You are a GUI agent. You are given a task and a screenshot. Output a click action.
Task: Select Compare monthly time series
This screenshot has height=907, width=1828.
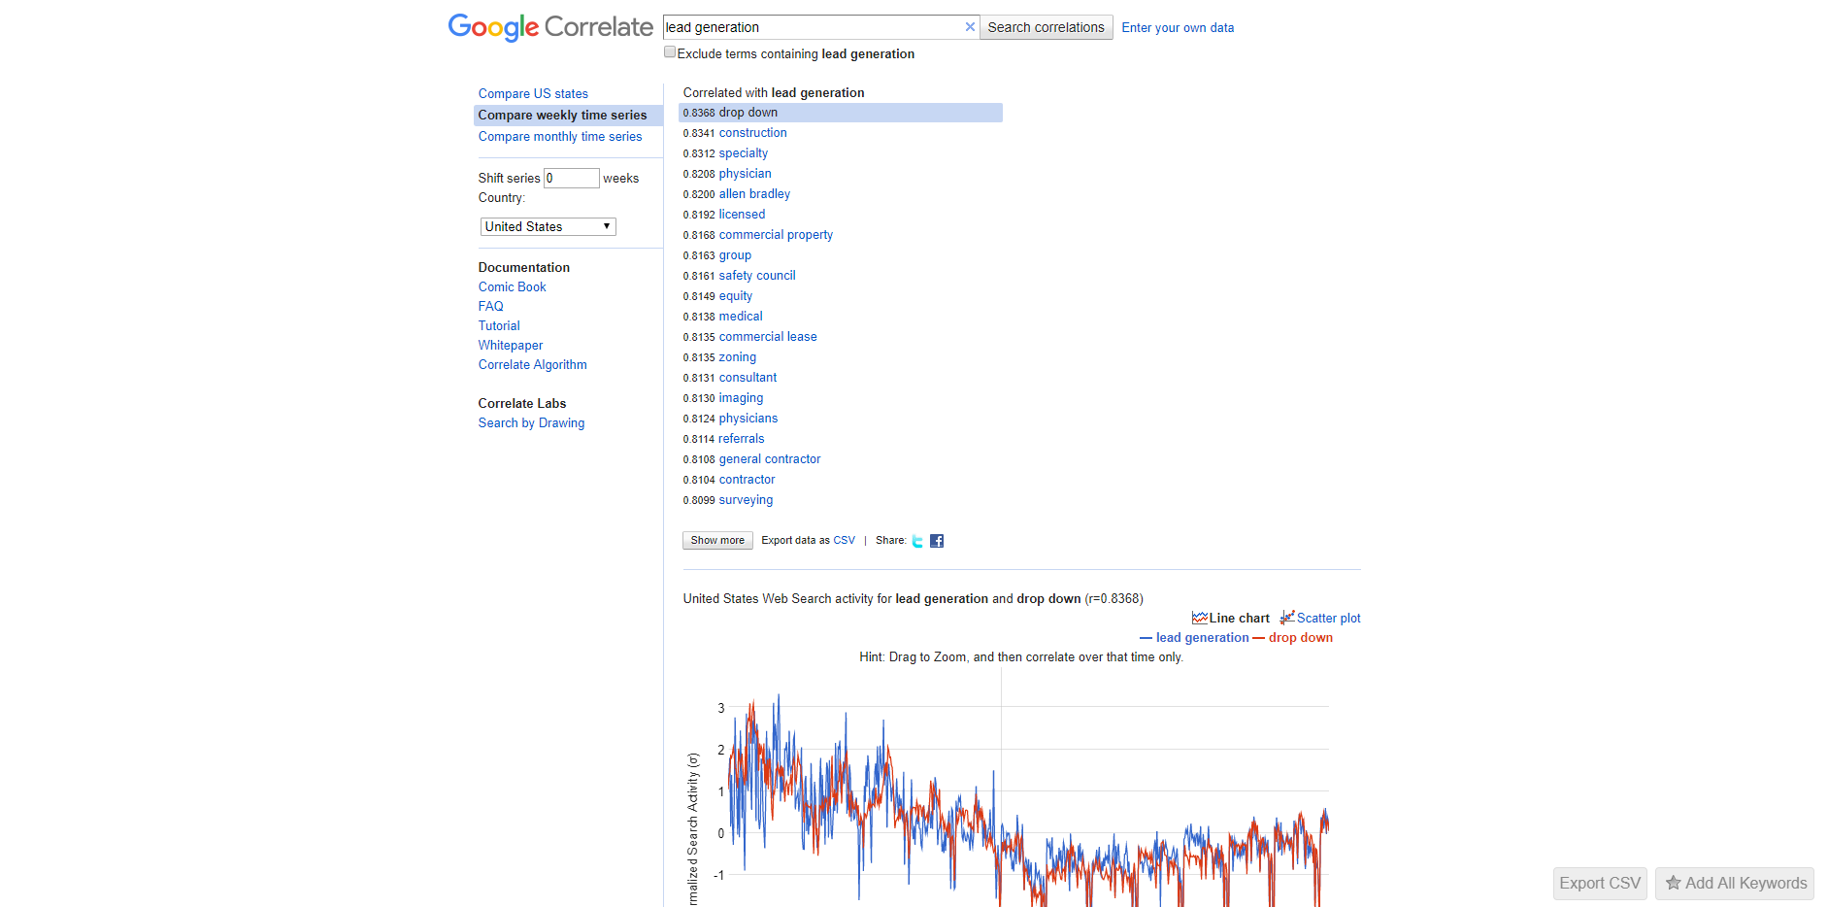coord(560,136)
